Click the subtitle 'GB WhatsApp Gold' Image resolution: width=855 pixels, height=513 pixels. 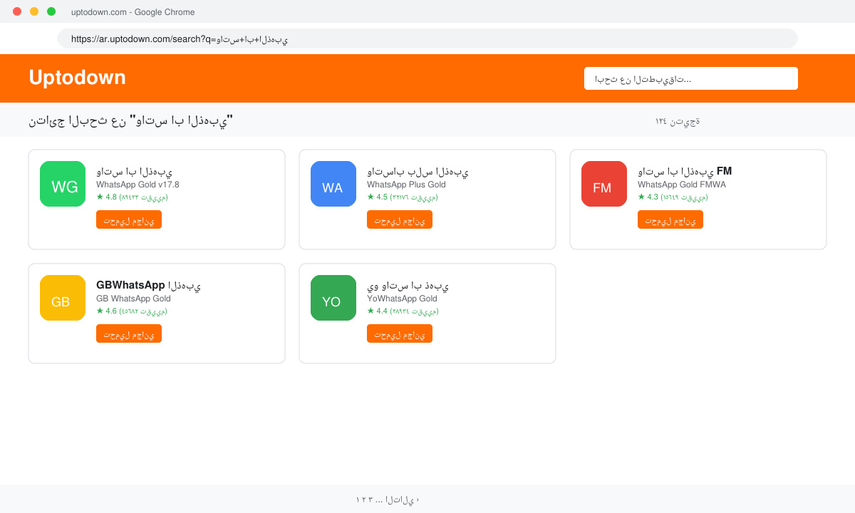pyautogui.click(x=133, y=299)
